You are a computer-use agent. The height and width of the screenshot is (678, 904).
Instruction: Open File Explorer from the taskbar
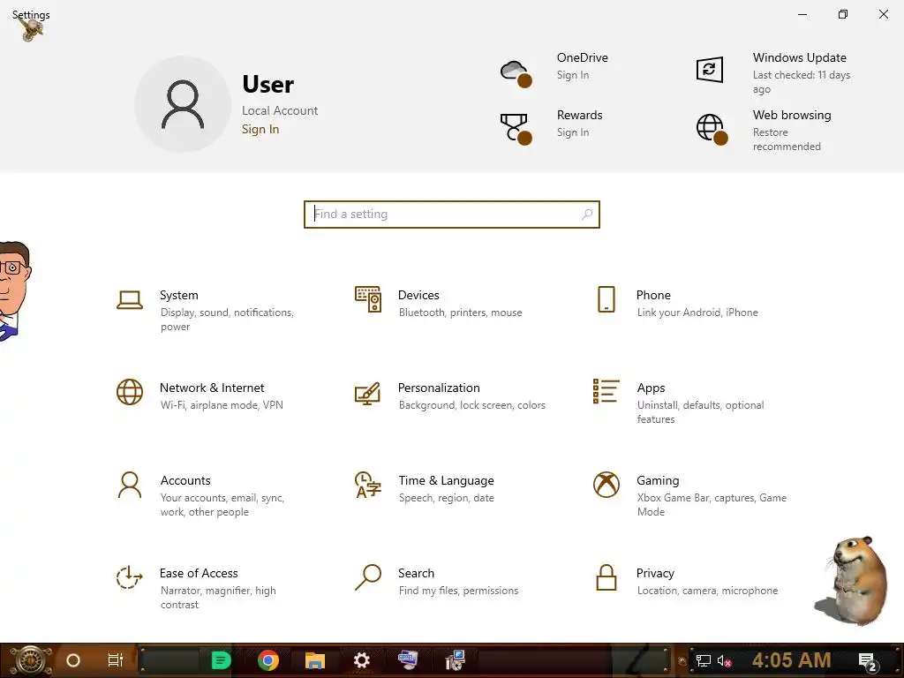[315, 660]
